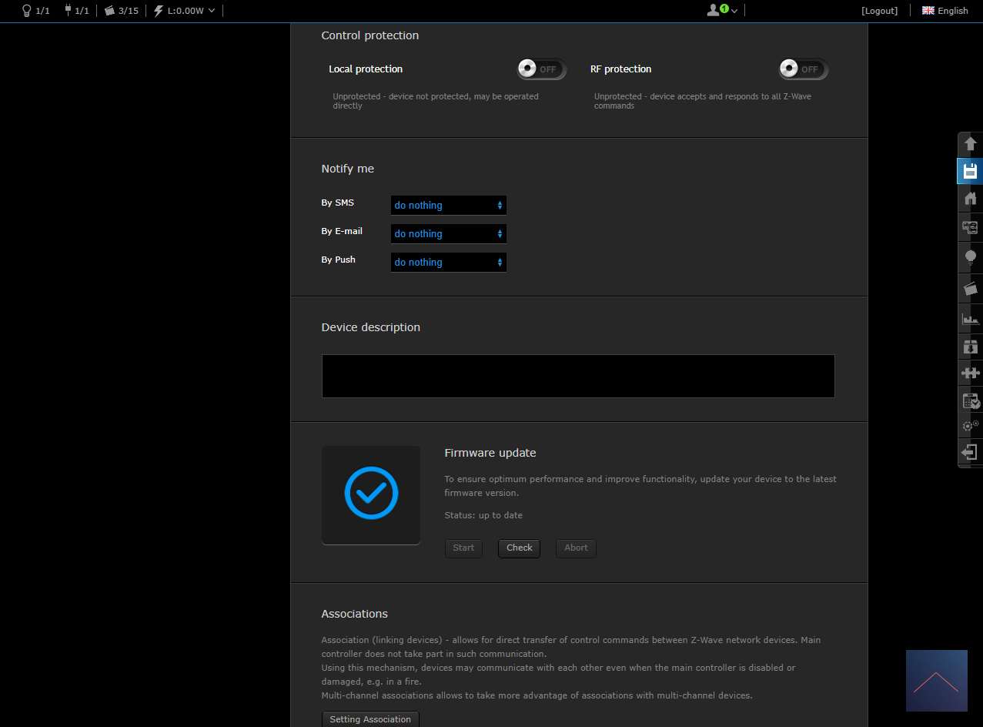Click the Logout link in top bar
This screenshot has height=727, width=983.
[879, 11]
